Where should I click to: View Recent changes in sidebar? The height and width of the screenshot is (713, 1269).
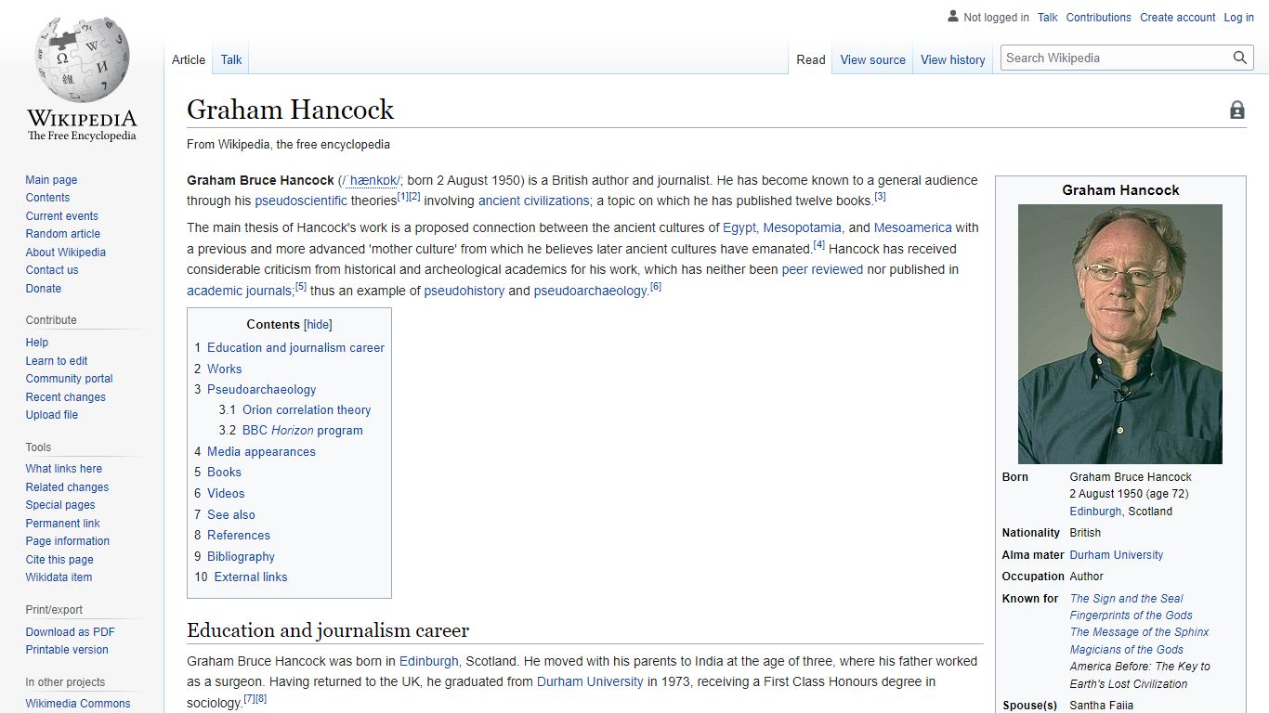click(x=65, y=397)
